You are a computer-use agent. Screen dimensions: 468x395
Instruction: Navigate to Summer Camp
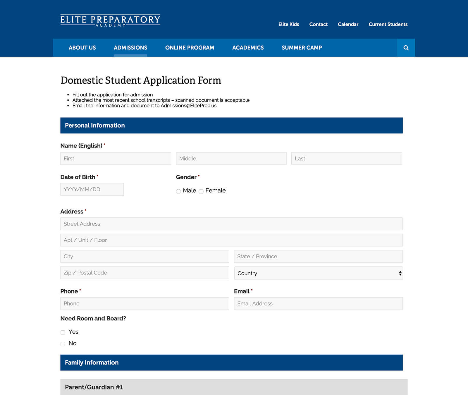pos(302,48)
